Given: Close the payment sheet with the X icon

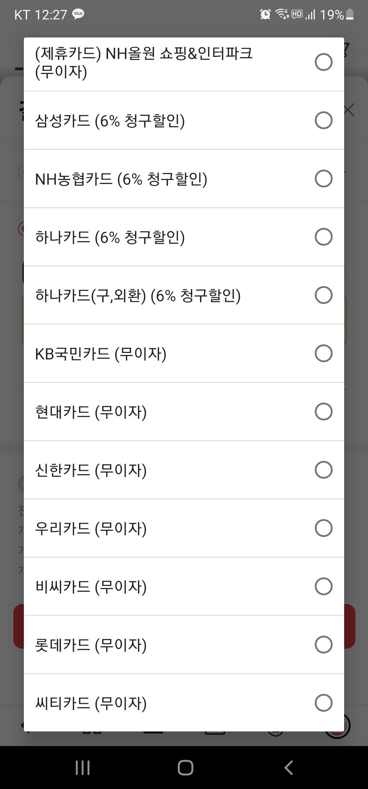Looking at the screenshot, I should (350, 110).
